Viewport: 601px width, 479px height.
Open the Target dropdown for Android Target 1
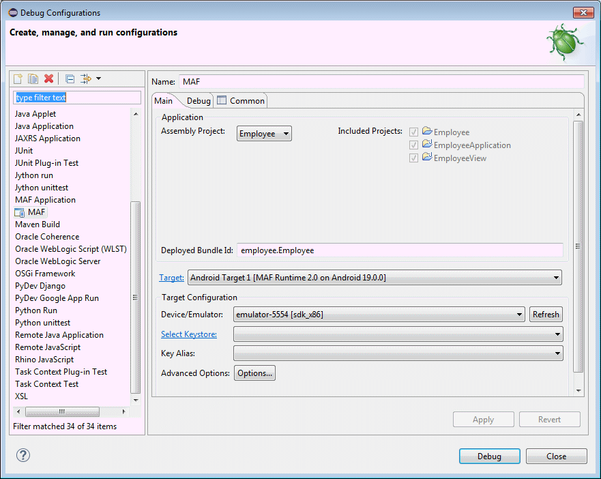click(375, 278)
